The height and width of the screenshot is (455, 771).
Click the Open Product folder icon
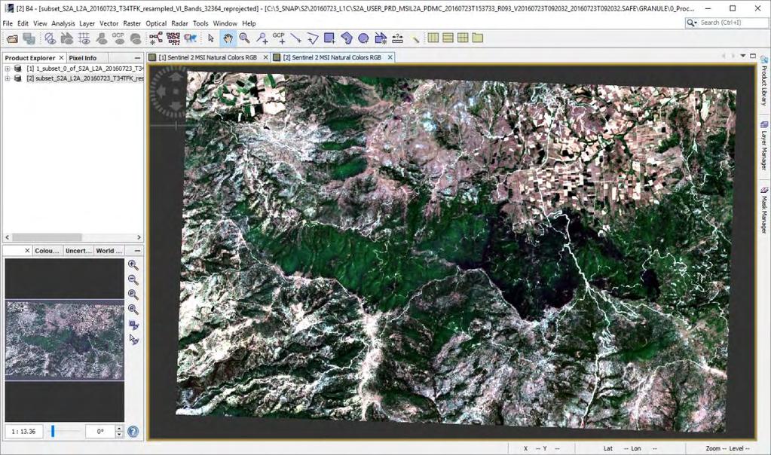click(x=12, y=38)
